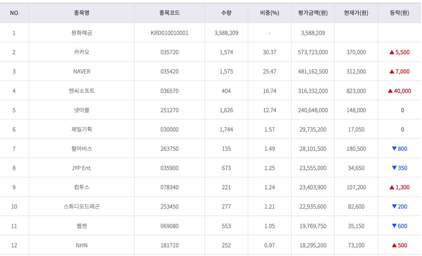Select the 제일기획 stock name
Image resolution: width=422 pixels, height=256 pixels.
coord(82,129)
